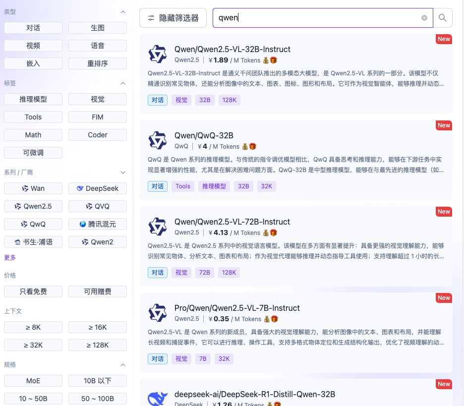Select MoE spec filter
Image resolution: width=464 pixels, height=406 pixels.
(33, 381)
